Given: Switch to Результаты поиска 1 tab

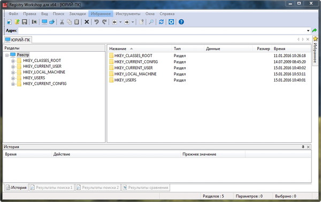Looking at the screenshot, I should [x=51, y=188].
